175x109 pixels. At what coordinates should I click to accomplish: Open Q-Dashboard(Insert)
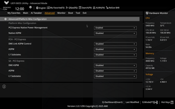[x=112, y=102]
